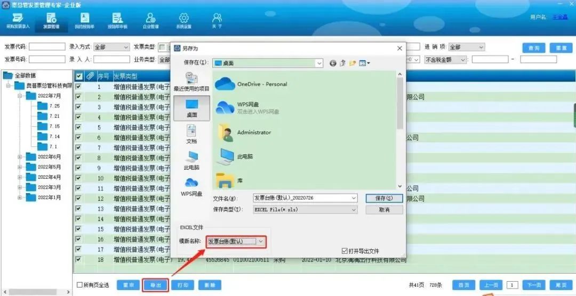Image resolution: width=576 pixels, height=296 pixels.
Task: Click the create new folder icon
Action: point(353,63)
